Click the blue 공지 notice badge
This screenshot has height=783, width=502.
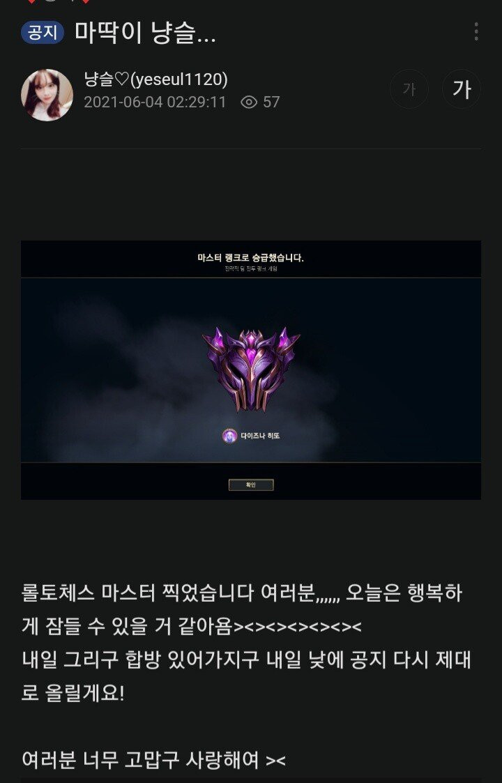pyautogui.click(x=43, y=33)
